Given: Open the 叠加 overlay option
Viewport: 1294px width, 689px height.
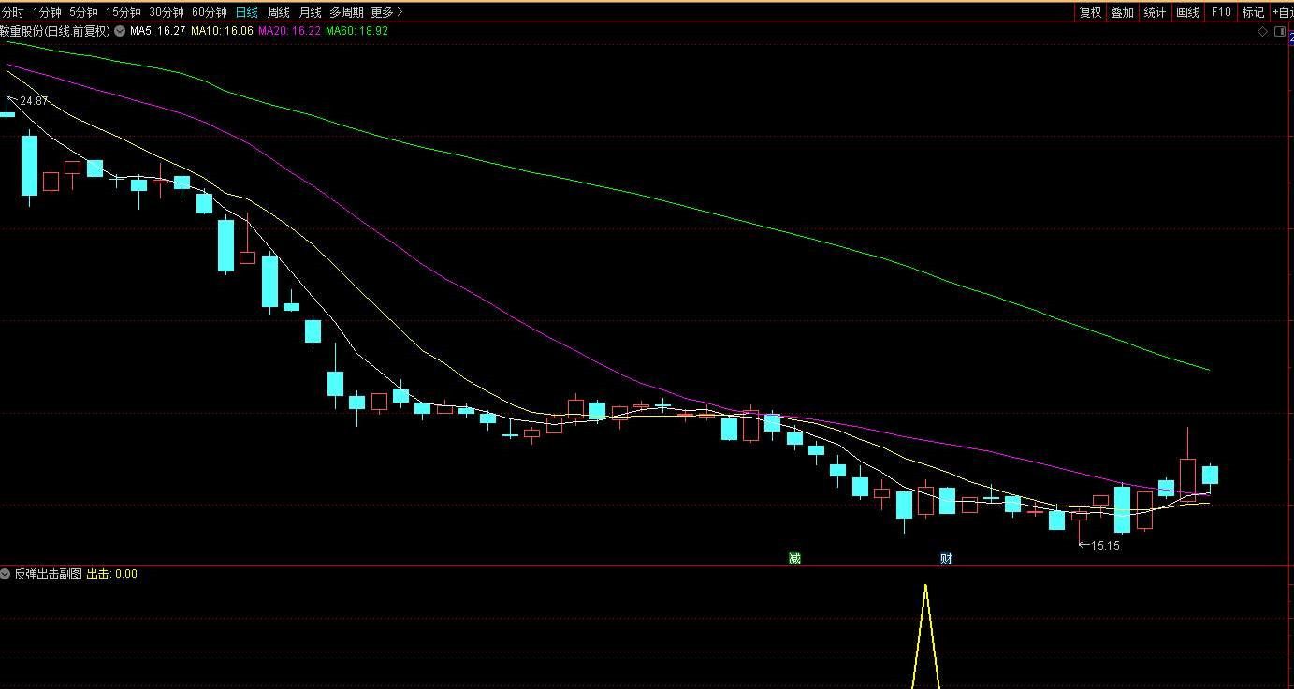Looking at the screenshot, I should (1122, 12).
